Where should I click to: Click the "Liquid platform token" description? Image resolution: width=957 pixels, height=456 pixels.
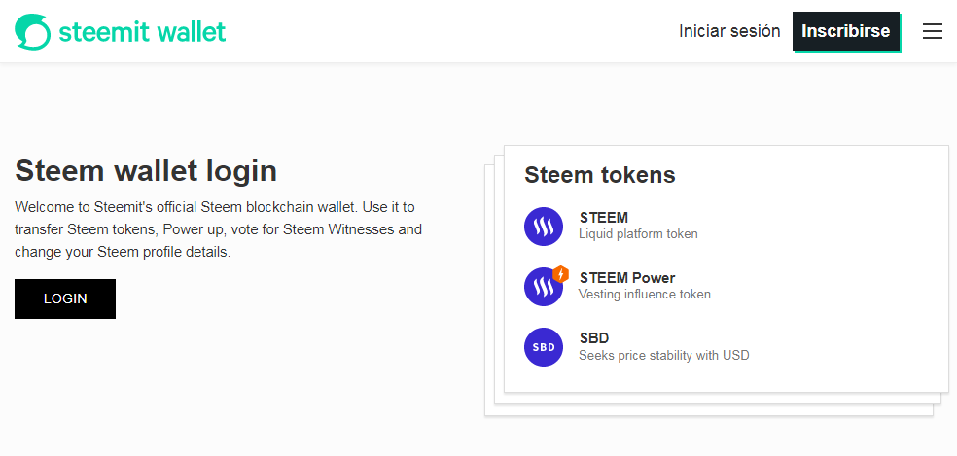638,234
